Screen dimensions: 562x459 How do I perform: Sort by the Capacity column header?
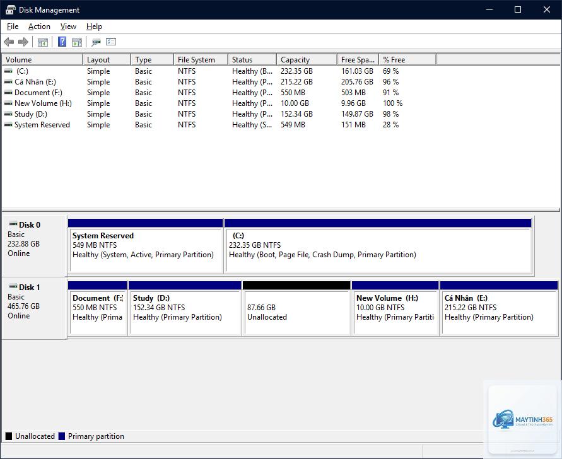click(x=307, y=59)
